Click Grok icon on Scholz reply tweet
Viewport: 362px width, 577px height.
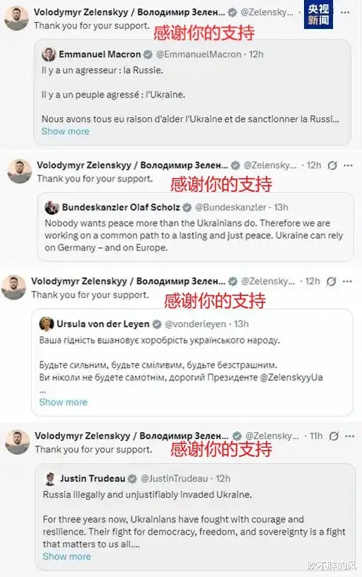tap(332, 165)
